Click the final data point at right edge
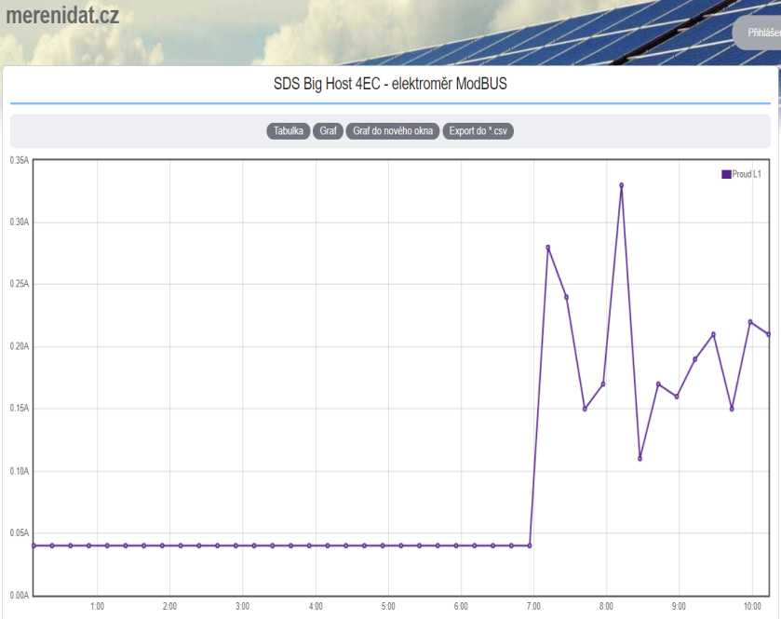Screen dimensions: 781x619 [768, 334]
